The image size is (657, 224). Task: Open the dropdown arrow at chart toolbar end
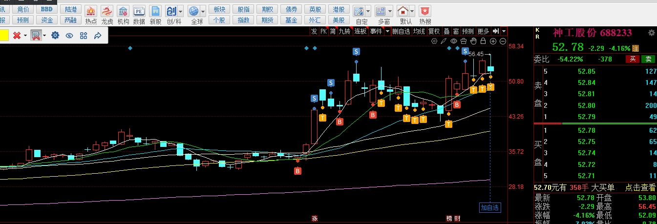pyautogui.click(x=504, y=31)
